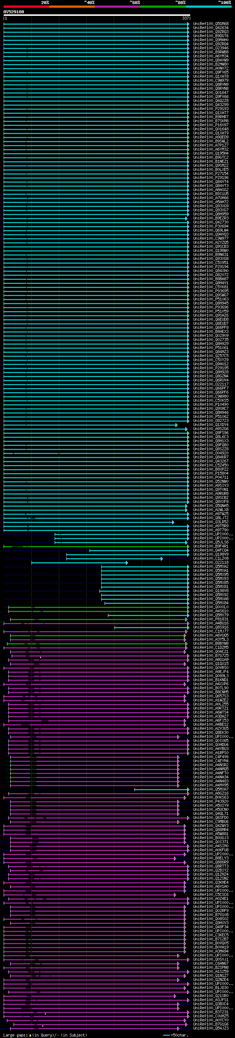The height and width of the screenshot is (1038, 235).
Task: Click the UniRef100_Q6Q2Z8 label
Action: click(x=210, y=101)
